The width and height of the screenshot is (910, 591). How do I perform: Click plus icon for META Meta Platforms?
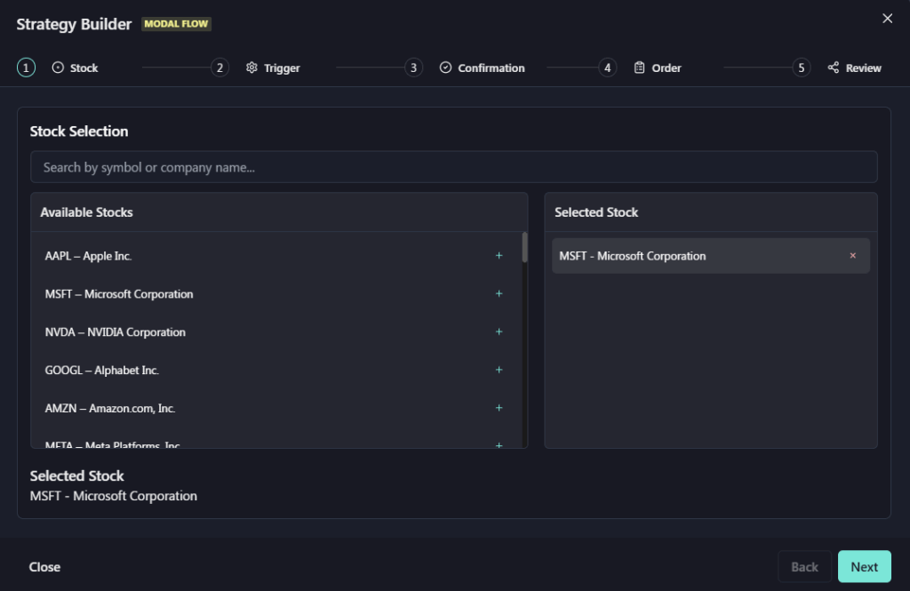tap(499, 444)
